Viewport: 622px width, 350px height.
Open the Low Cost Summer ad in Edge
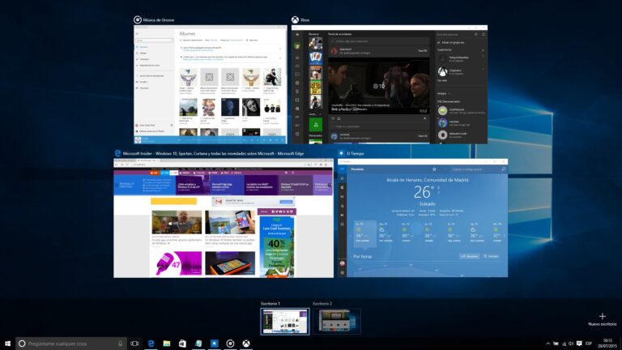(276, 246)
